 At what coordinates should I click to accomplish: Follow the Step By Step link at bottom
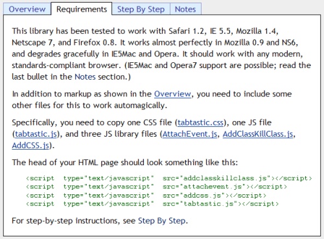tap(162, 221)
